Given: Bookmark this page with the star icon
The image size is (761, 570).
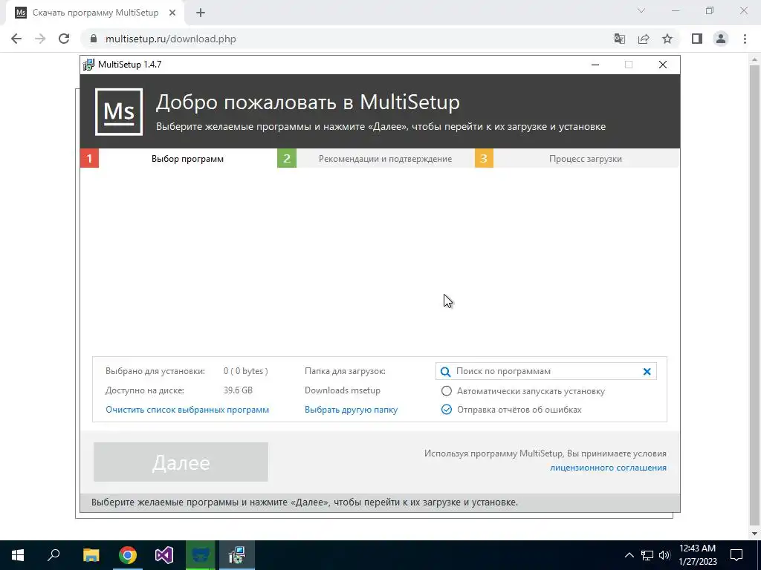Looking at the screenshot, I should click(667, 39).
